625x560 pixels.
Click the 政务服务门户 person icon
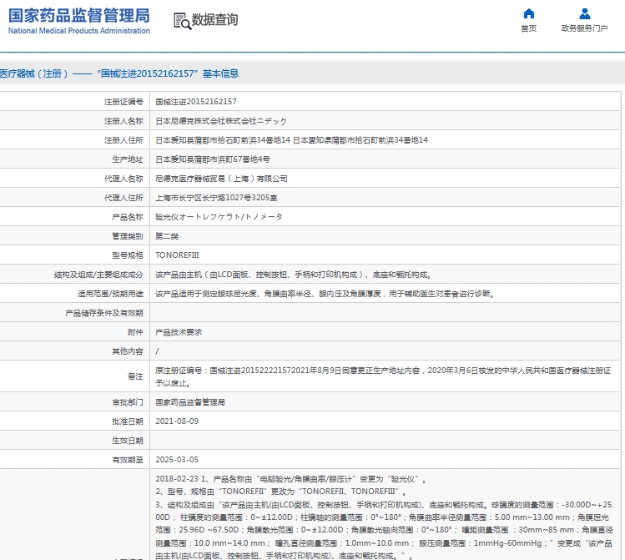point(584,13)
